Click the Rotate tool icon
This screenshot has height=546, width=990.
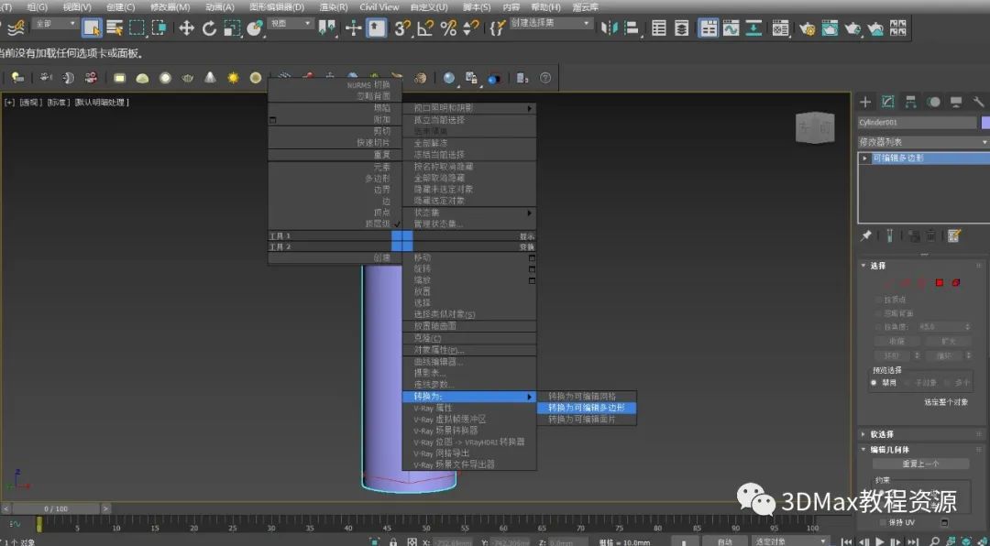pyautogui.click(x=210, y=28)
